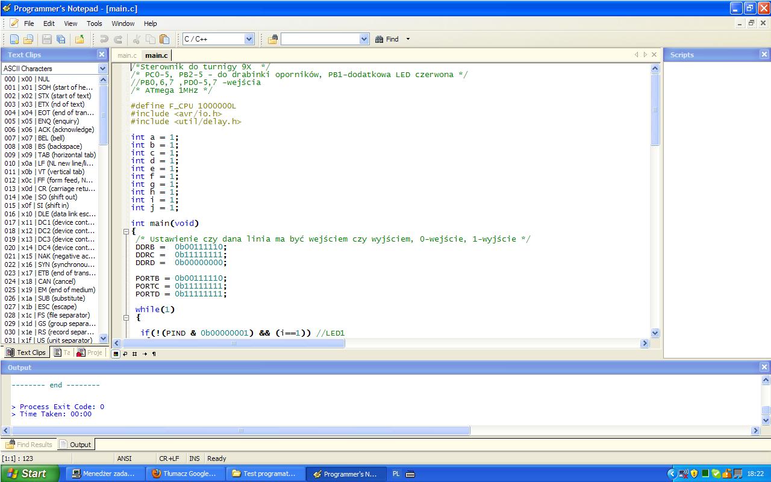771x482 pixels.
Task: Select the Projects panel button
Action: tap(91, 352)
